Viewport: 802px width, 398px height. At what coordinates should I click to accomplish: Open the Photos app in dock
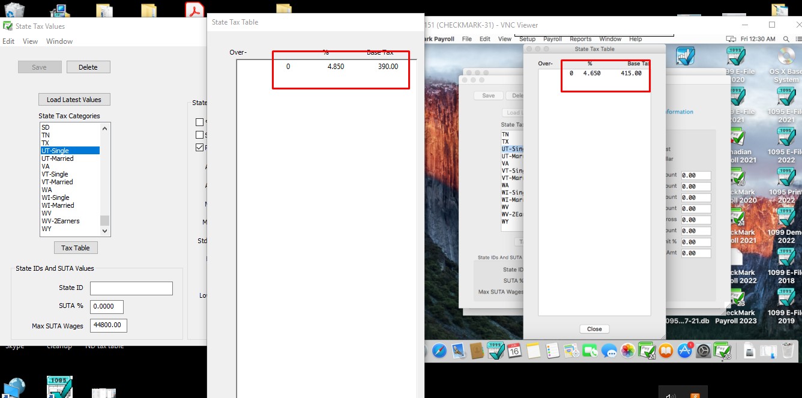628,351
